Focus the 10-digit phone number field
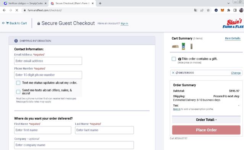Image resolution: width=244 pixels, height=150 pixels. [48, 75]
